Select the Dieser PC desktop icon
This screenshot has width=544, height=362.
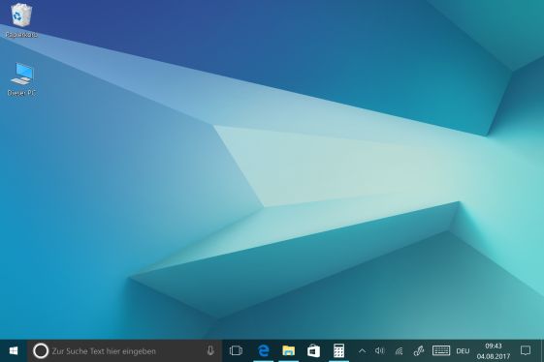[21, 79]
